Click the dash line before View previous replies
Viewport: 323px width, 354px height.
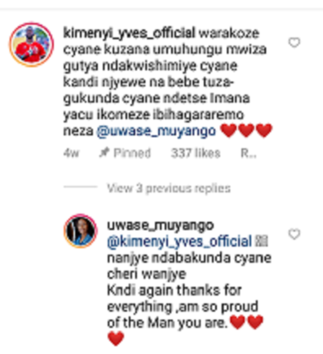pos(80,187)
